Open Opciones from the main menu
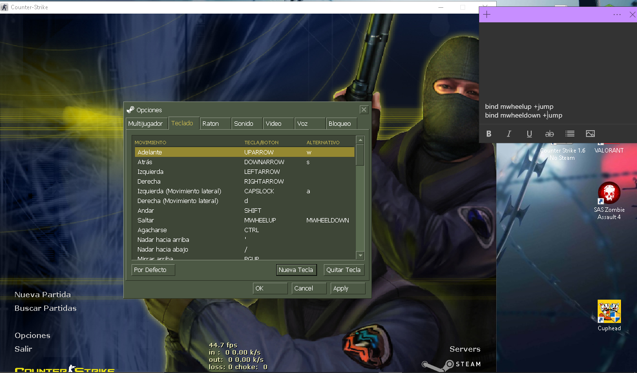637x373 pixels. tap(33, 336)
